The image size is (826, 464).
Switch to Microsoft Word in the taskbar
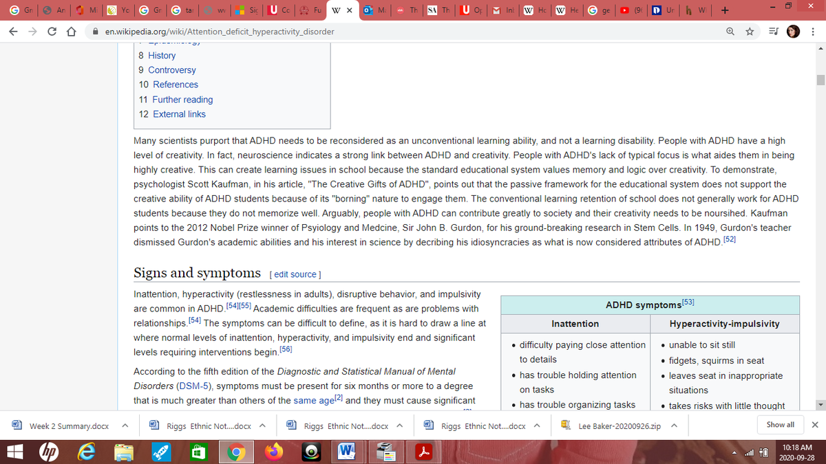coord(348,452)
